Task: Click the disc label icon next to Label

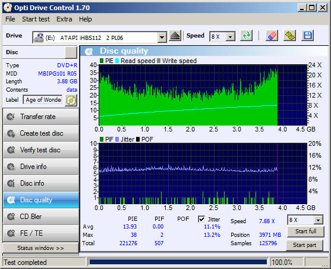Action: coord(71,100)
